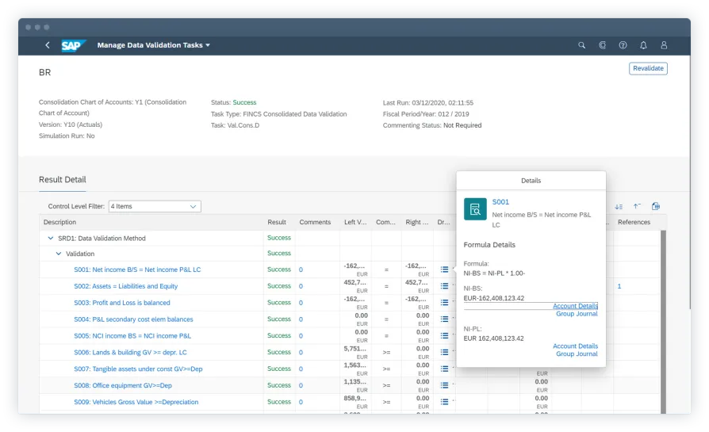Click the Result column header

point(277,222)
